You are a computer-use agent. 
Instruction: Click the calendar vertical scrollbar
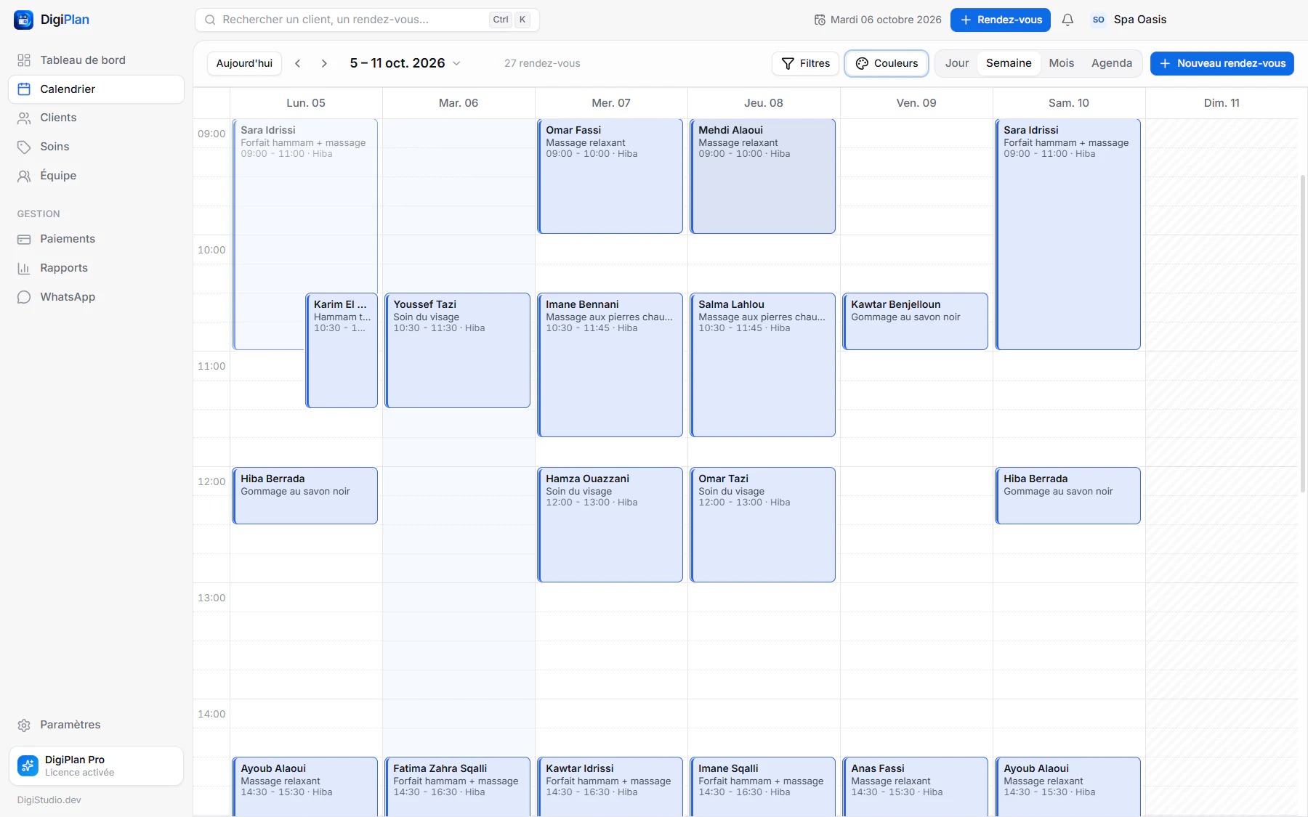1303,334
